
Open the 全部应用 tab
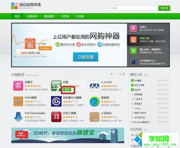coord(32,16)
